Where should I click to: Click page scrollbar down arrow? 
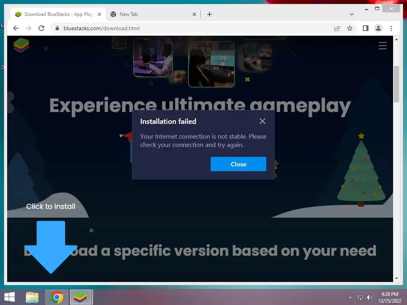396,278
